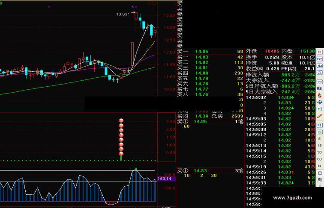Click the 卖一 price 14.85 row
The height and width of the screenshot is (208, 324).
click(x=210, y=52)
